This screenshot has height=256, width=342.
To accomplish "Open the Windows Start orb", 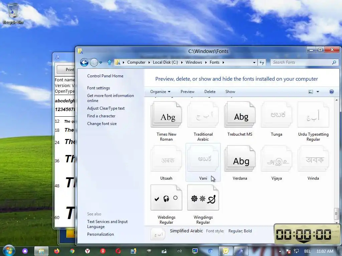I will tap(9, 251).
